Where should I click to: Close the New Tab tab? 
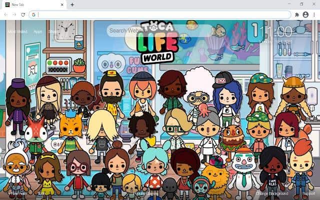[x=62, y=4]
